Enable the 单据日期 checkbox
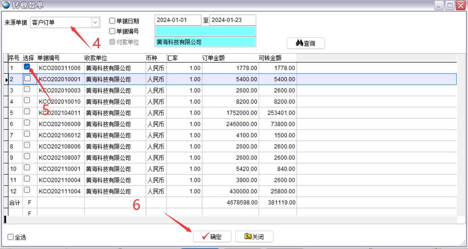 pyautogui.click(x=112, y=21)
